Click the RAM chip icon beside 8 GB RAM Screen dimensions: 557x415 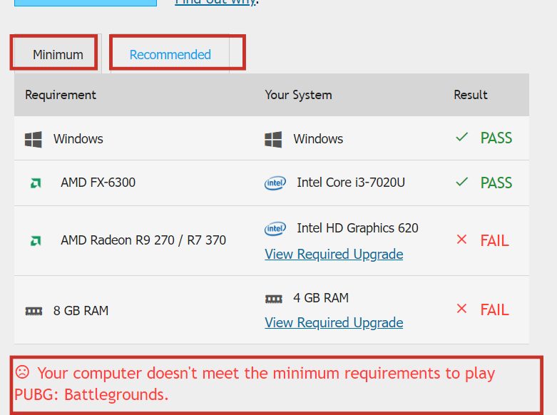click(34, 312)
